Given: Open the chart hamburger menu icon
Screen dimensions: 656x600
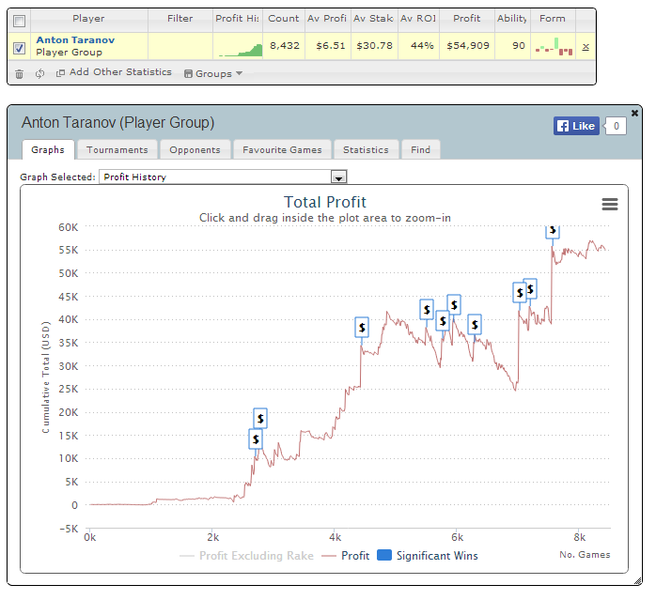Looking at the screenshot, I should click(610, 204).
